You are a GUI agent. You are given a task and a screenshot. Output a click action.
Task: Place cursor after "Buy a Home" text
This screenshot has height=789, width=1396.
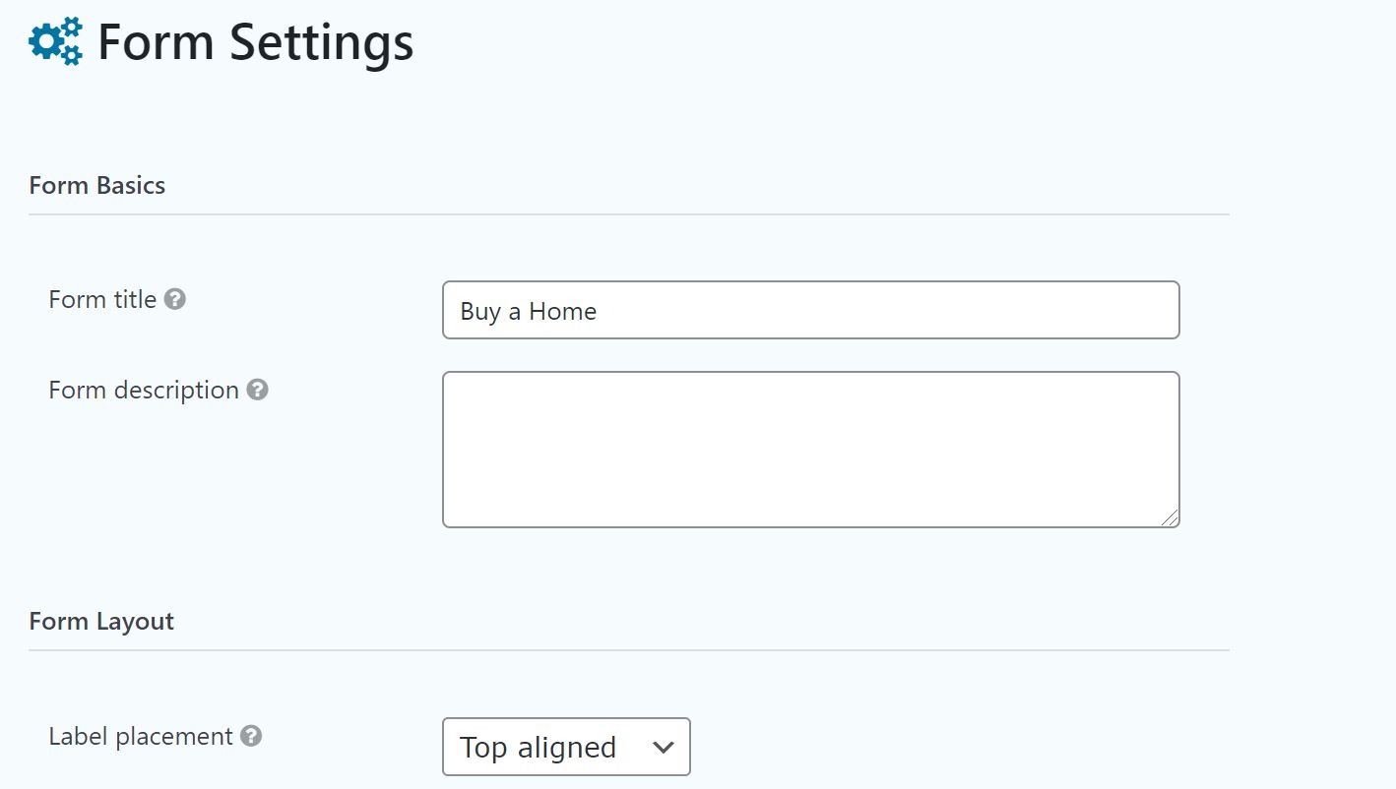pos(600,312)
